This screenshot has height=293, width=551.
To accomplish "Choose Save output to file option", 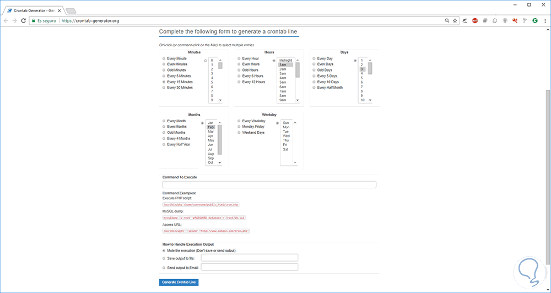I will point(164,258).
